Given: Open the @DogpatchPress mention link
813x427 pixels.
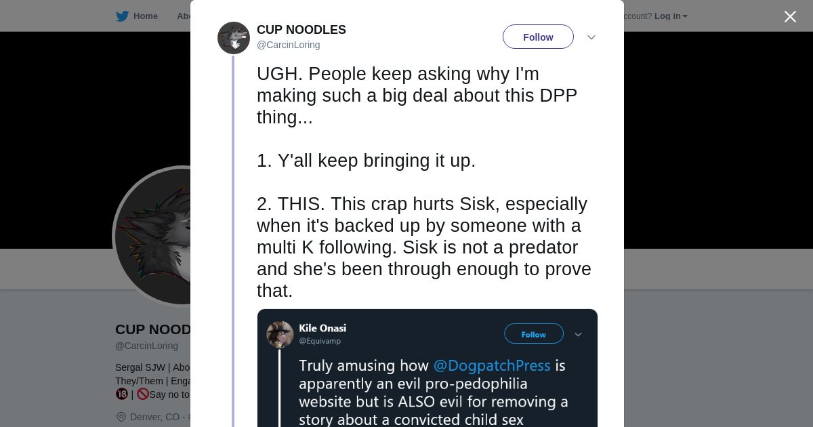Looking at the screenshot, I should coord(492,365).
